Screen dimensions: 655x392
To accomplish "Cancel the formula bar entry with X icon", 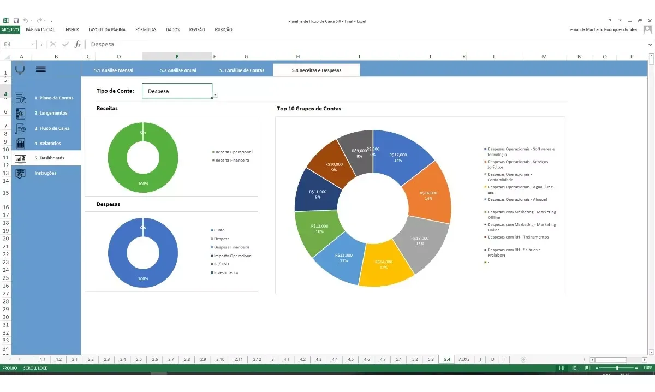I will (x=53, y=44).
